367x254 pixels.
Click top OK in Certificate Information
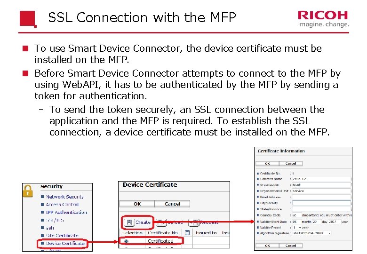(x=267, y=164)
